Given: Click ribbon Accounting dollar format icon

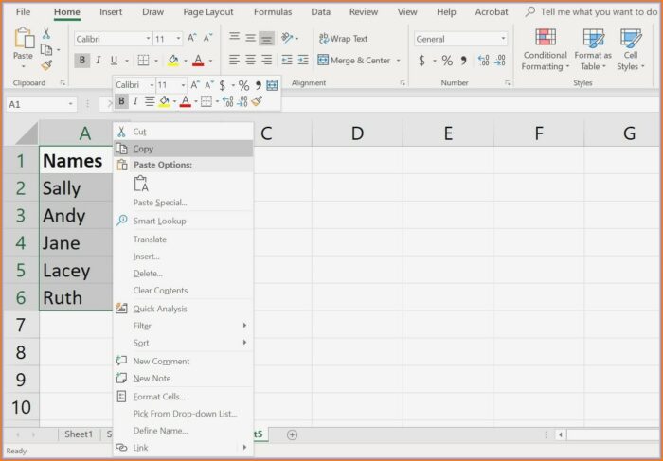Looking at the screenshot, I should tap(421, 61).
